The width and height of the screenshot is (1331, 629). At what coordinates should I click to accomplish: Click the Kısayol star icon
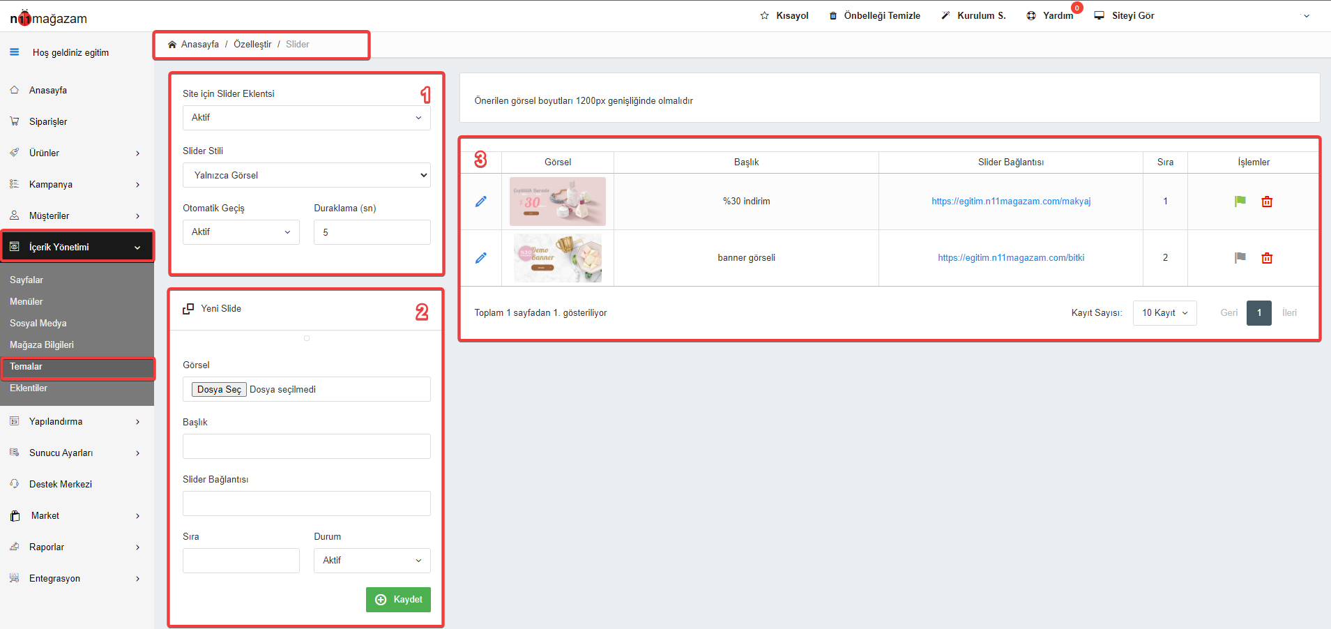(764, 15)
